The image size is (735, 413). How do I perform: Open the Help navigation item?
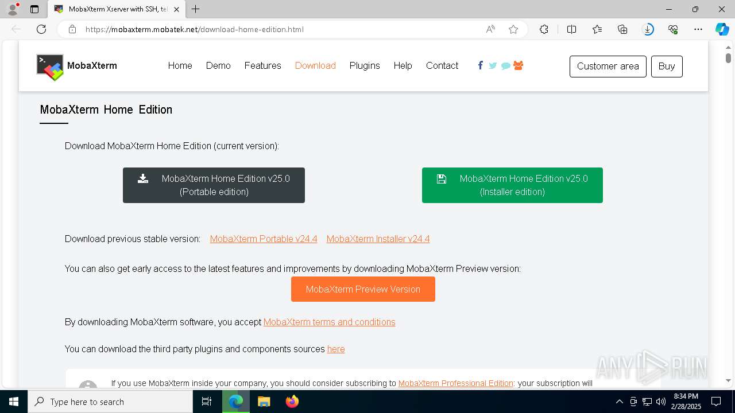tap(403, 66)
